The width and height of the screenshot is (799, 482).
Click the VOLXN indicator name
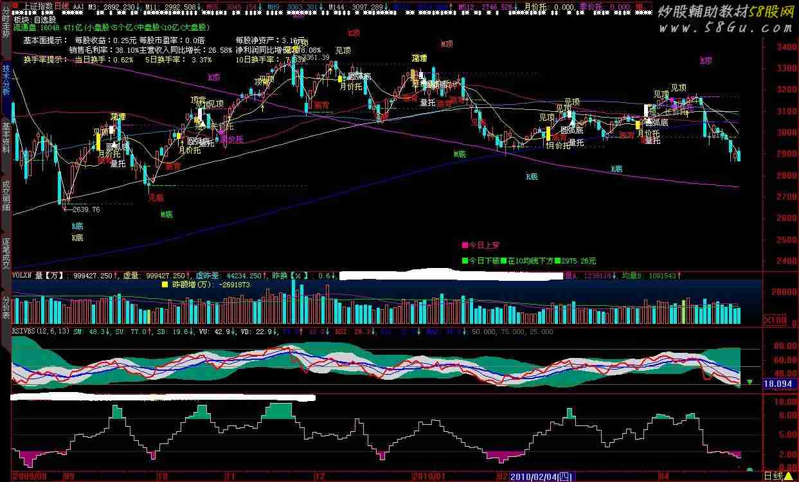point(23,275)
